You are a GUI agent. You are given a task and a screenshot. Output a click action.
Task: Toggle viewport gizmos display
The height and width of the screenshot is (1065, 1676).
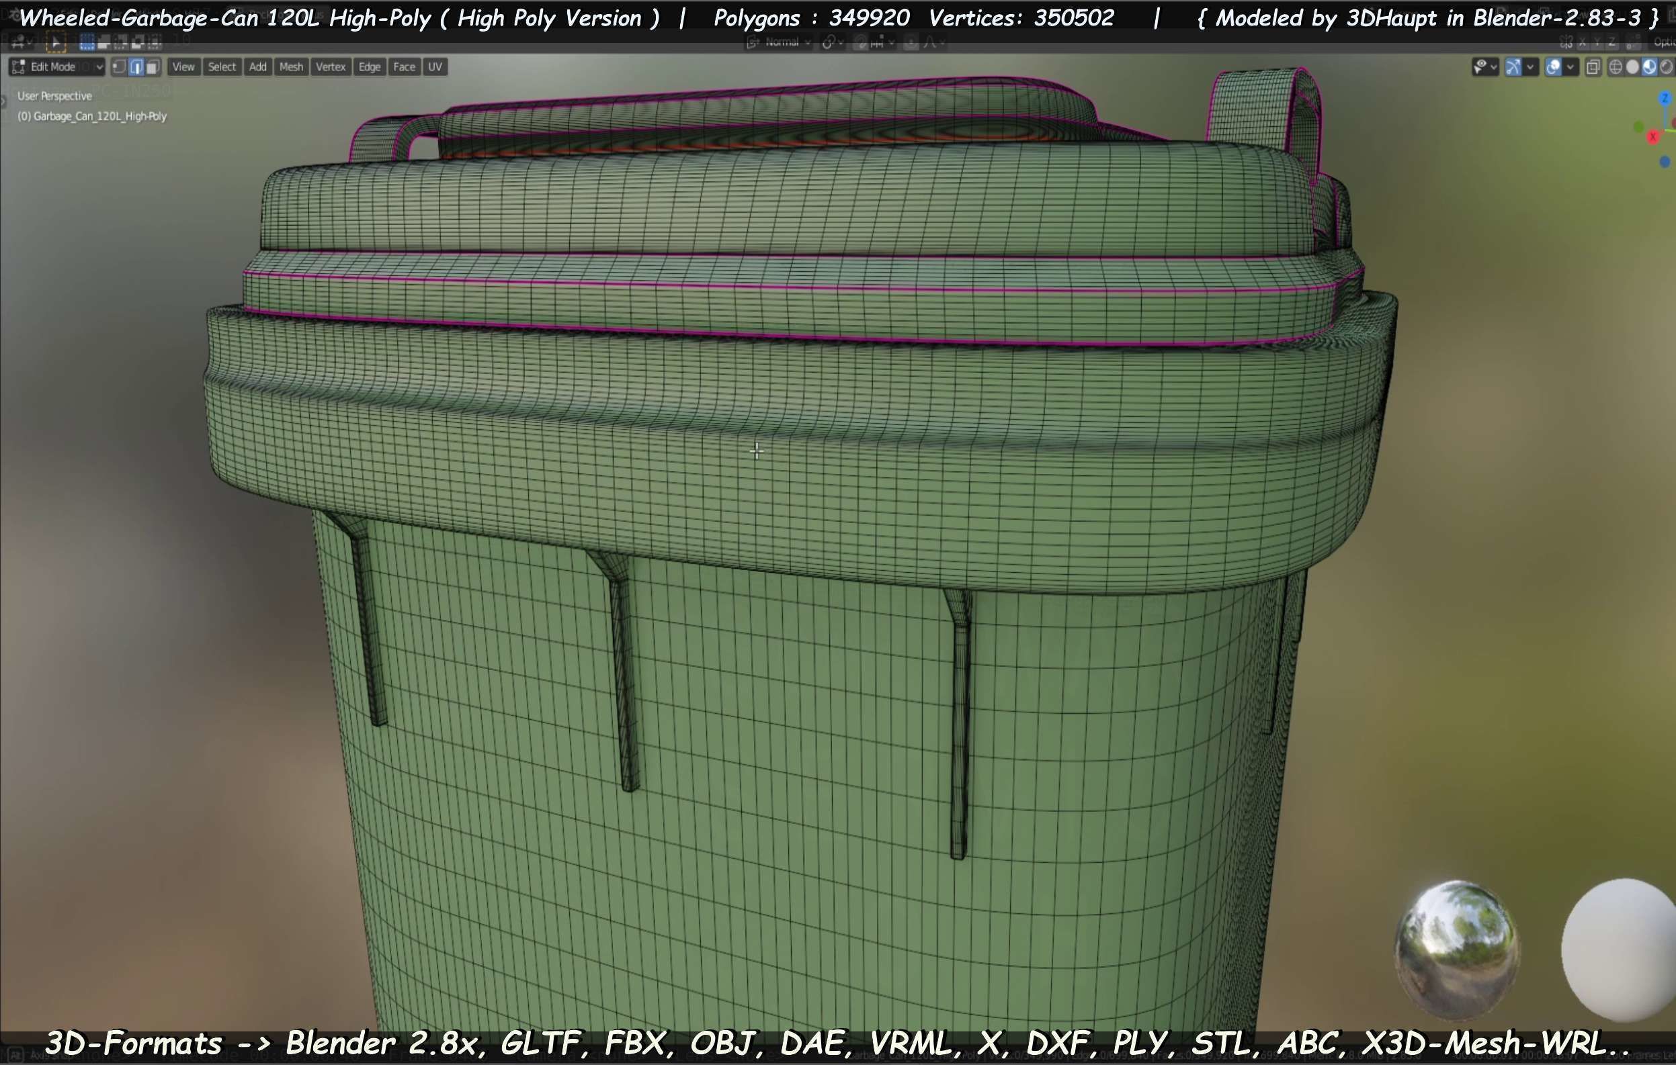coord(1513,66)
